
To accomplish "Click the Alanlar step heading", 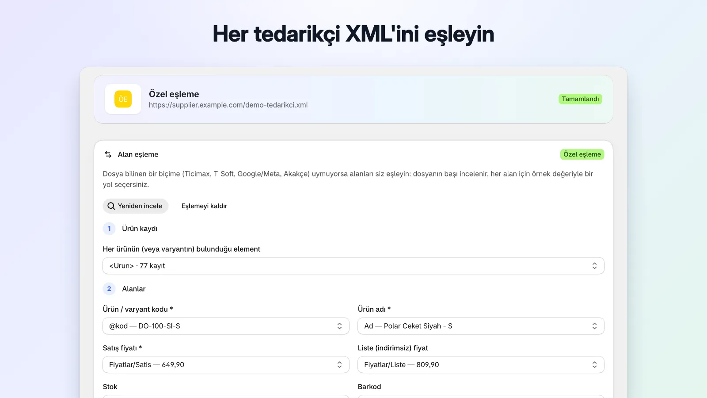I will (x=134, y=289).
